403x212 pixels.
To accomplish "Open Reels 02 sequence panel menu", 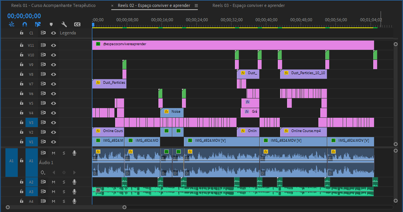I will [x=196, y=6].
